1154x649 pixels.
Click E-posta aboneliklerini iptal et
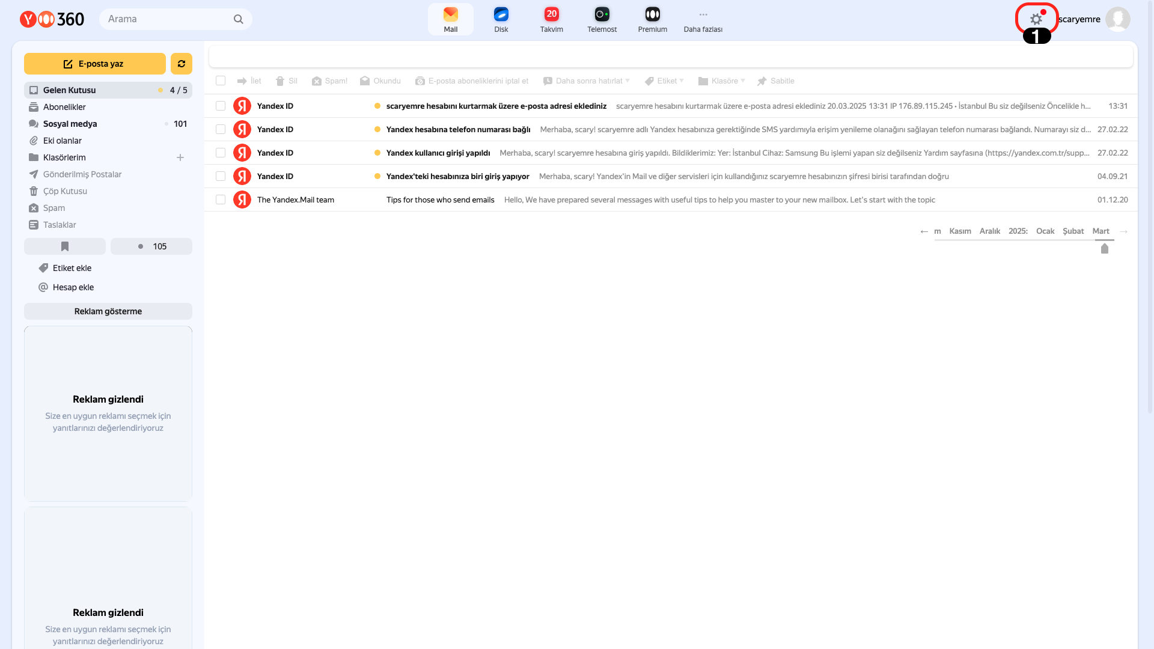pos(472,81)
